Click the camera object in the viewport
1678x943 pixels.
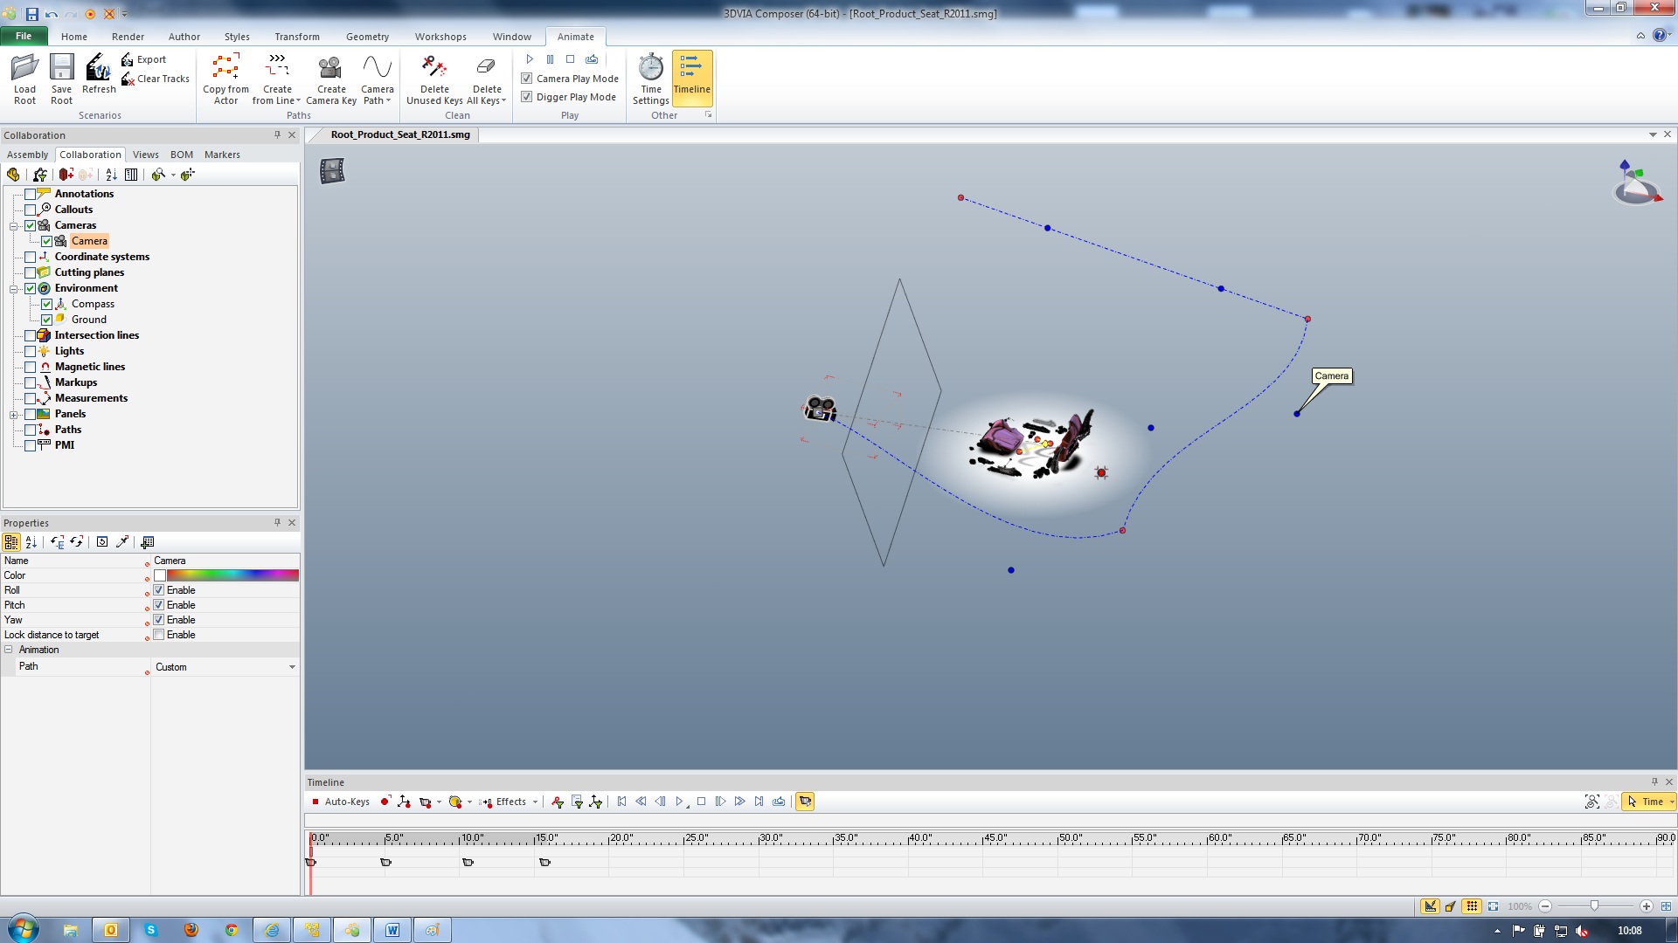pos(820,409)
